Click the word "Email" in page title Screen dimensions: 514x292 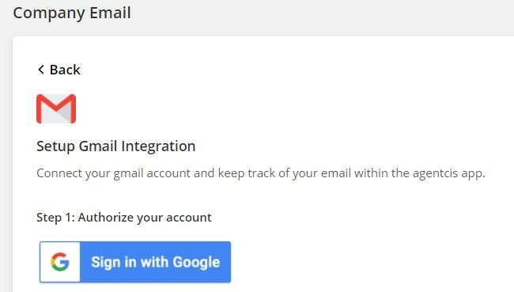pyautogui.click(x=110, y=13)
